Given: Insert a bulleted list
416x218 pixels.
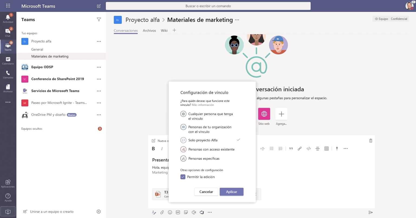Looking at the screenshot, I should pyautogui.click(x=272, y=149).
